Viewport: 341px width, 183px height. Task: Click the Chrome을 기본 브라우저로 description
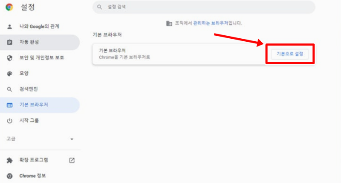pyautogui.click(x=124, y=57)
